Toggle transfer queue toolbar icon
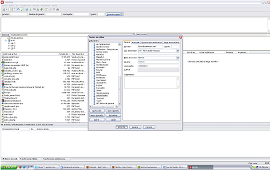The image size is (275, 171). [x=22, y=10]
